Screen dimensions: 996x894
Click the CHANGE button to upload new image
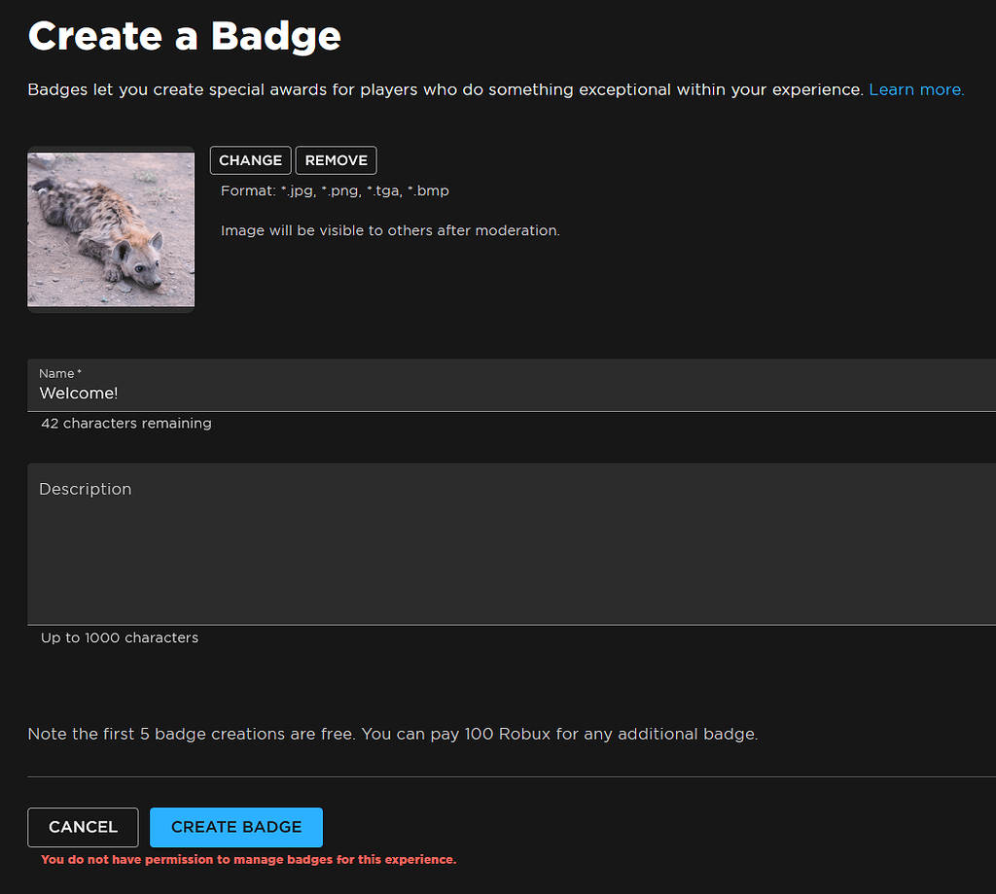pyautogui.click(x=250, y=159)
